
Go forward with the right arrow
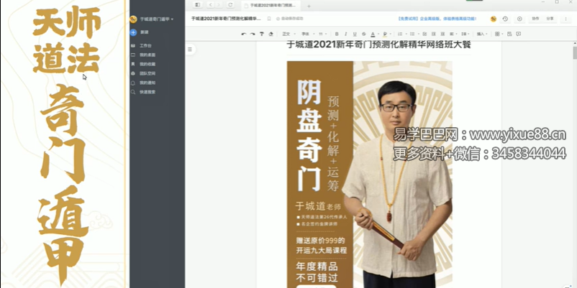coord(219,5)
